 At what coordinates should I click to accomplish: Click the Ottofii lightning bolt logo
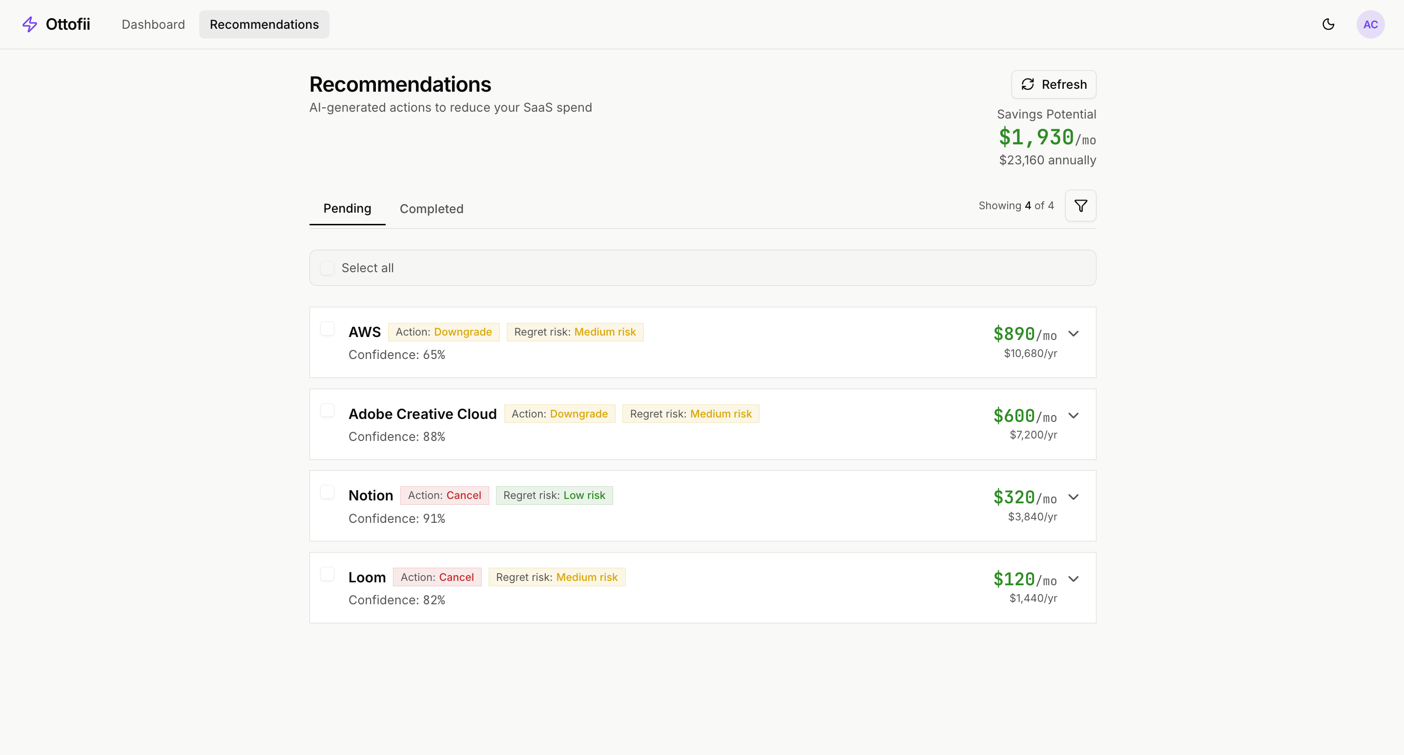[x=29, y=24]
